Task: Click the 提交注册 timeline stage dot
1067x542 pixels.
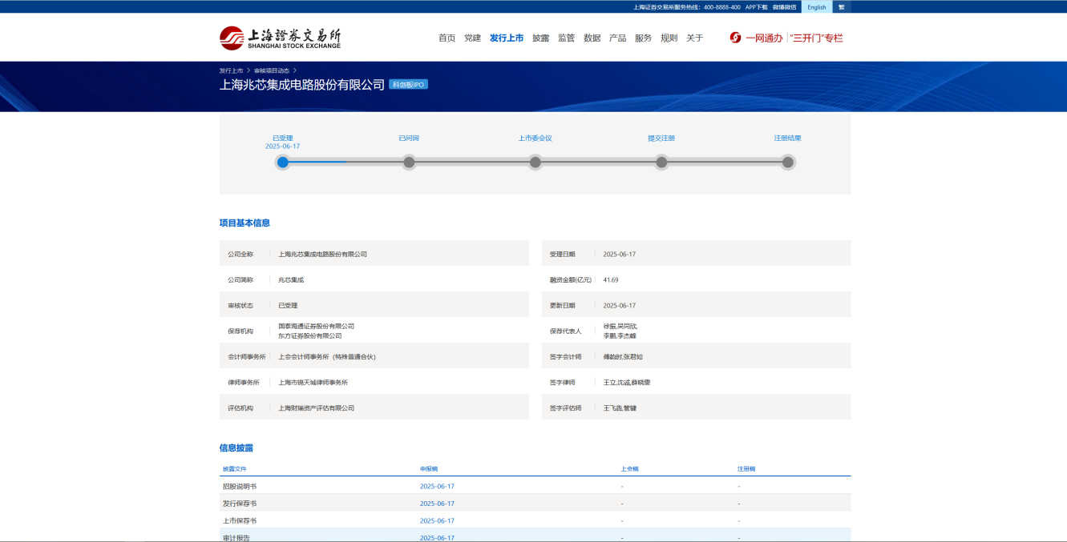Action: click(x=661, y=163)
